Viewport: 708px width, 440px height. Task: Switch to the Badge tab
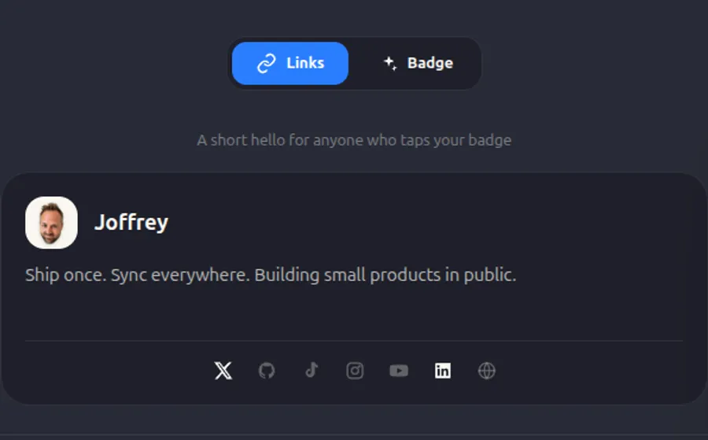click(419, 63)
